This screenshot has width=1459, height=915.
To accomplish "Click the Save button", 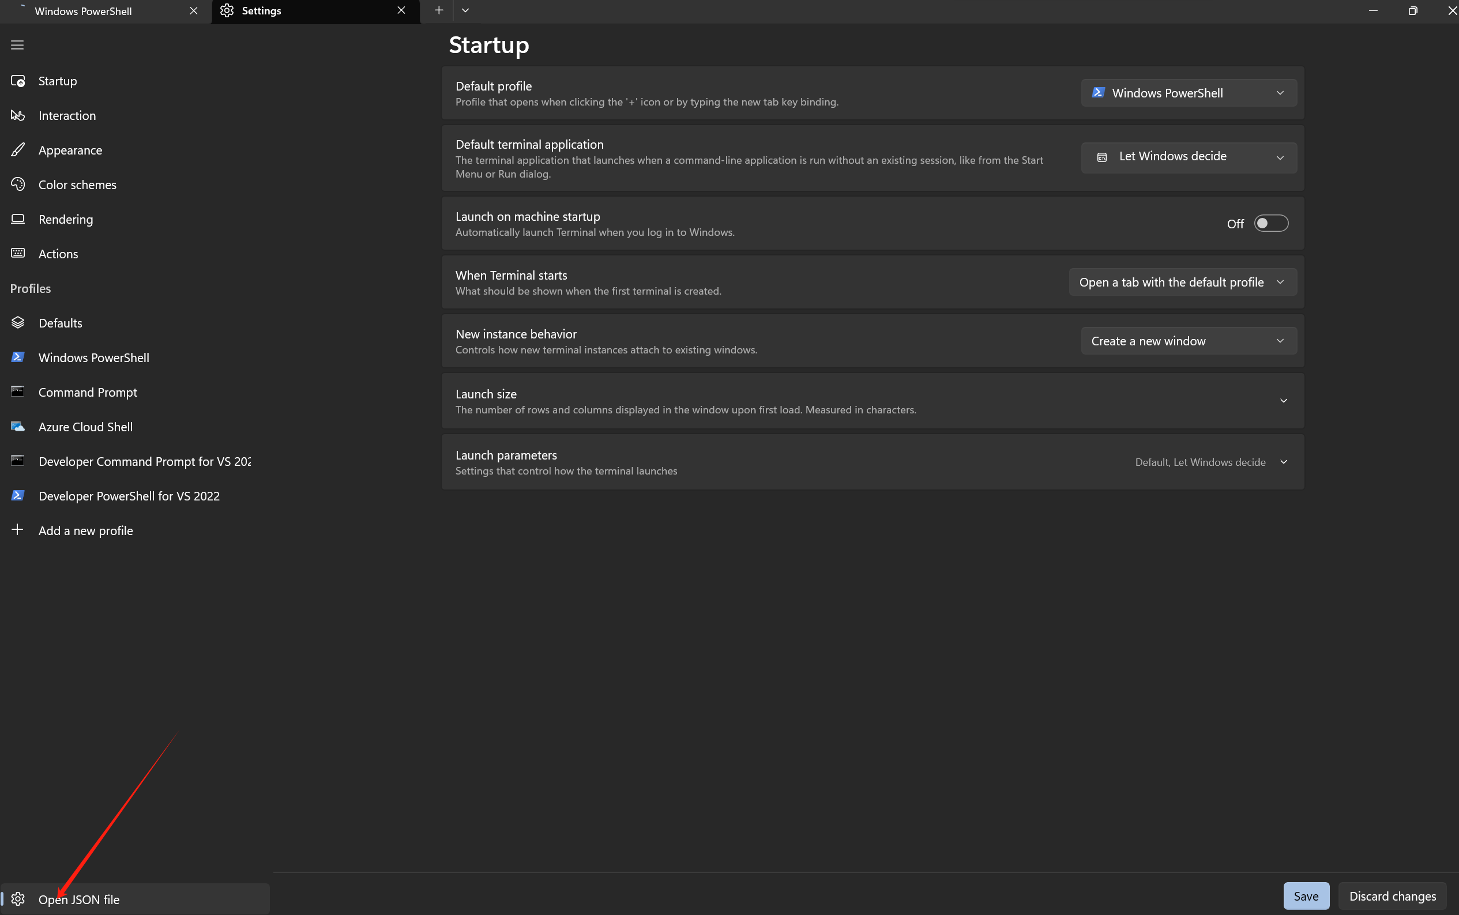I will (1306, 895).
